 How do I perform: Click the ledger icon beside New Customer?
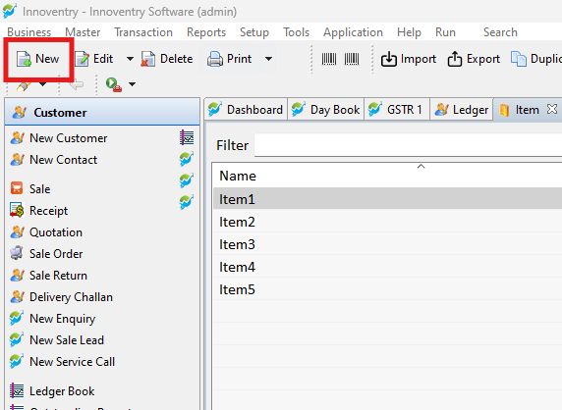pyautogui.click(x=187, y=137)
